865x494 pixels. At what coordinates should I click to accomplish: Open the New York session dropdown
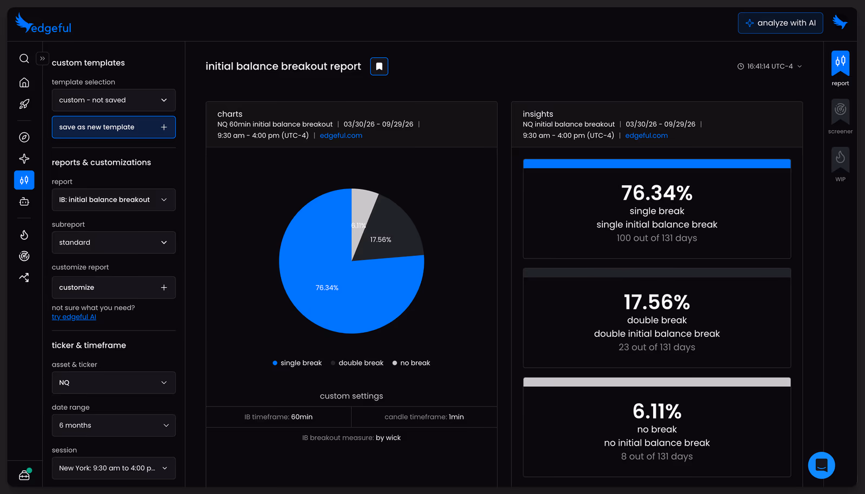(x=114, y=468)
